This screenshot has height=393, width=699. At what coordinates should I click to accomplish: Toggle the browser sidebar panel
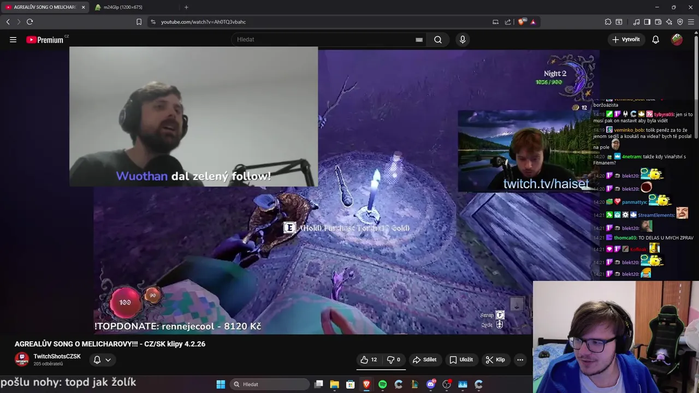647,22
